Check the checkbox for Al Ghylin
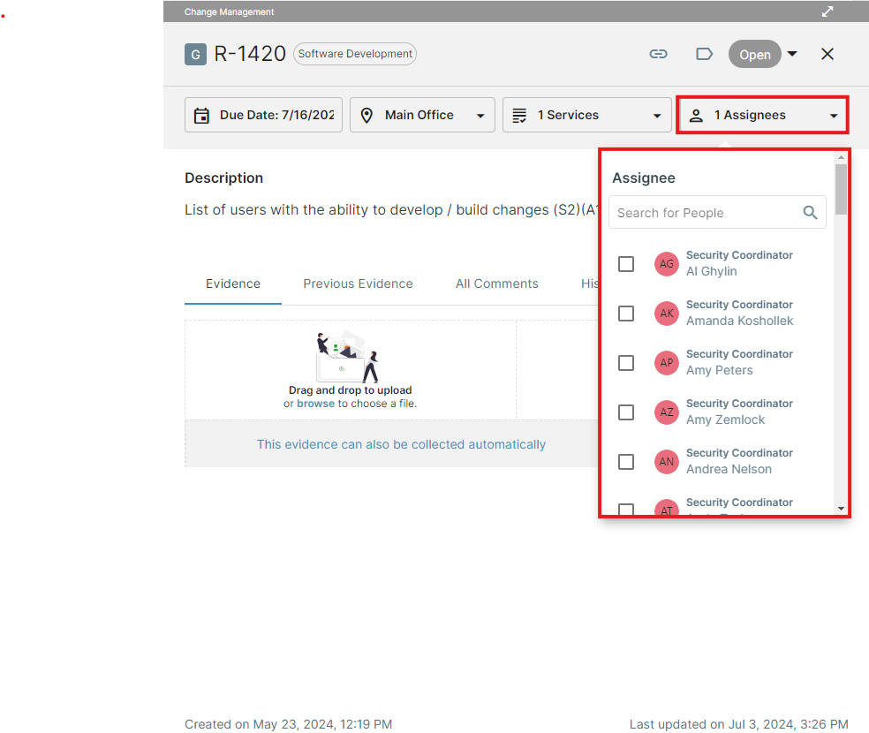Screen dimensions: 869x733 [626, 263]
